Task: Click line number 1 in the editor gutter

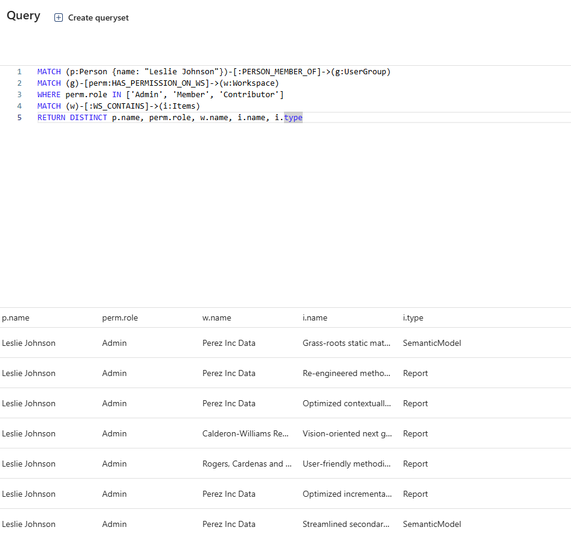Action: [x=19, y=71]
